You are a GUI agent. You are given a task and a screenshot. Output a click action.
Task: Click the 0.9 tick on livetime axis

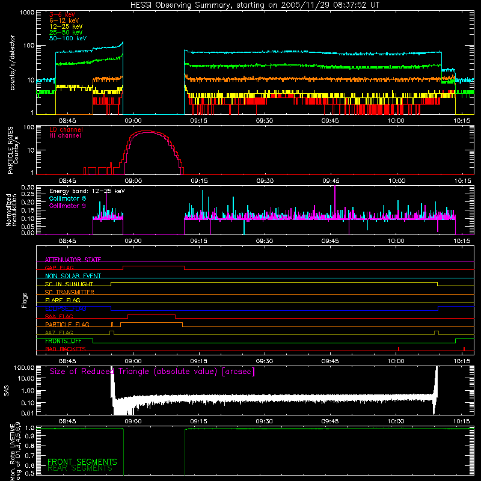tap(29, 437)
